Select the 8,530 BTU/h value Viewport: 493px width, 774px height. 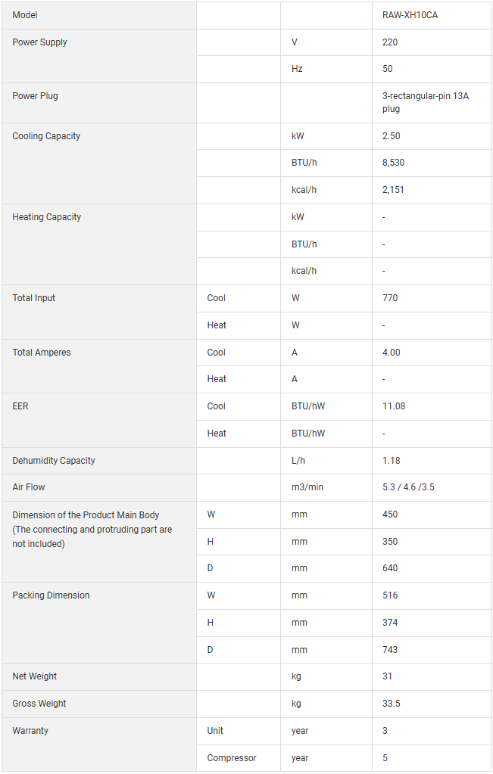click(x=394, y=163)
